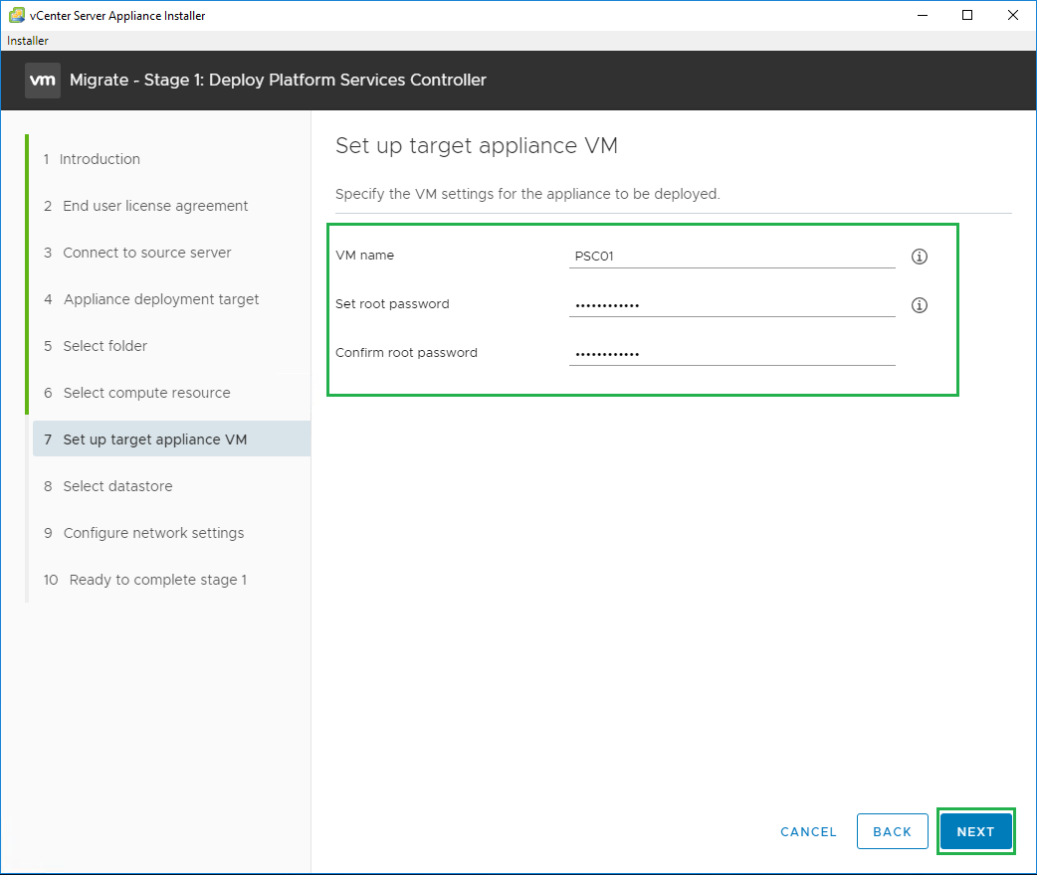Image resolution: width=1037 pixels, height=875 pixels.
Task: Focus the Set root password field
Action: coord(731,305)
